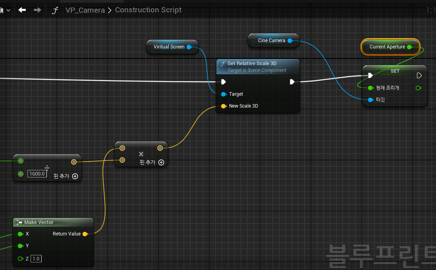The image size is (436, 270).
Task: Go forward with the right arrow
Action: click(37, 10)
